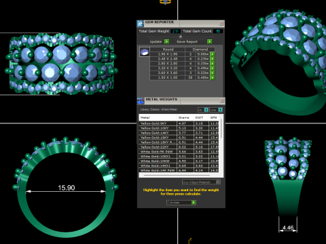
Task: Click the SPG column header
Action: tap(214, 117)
